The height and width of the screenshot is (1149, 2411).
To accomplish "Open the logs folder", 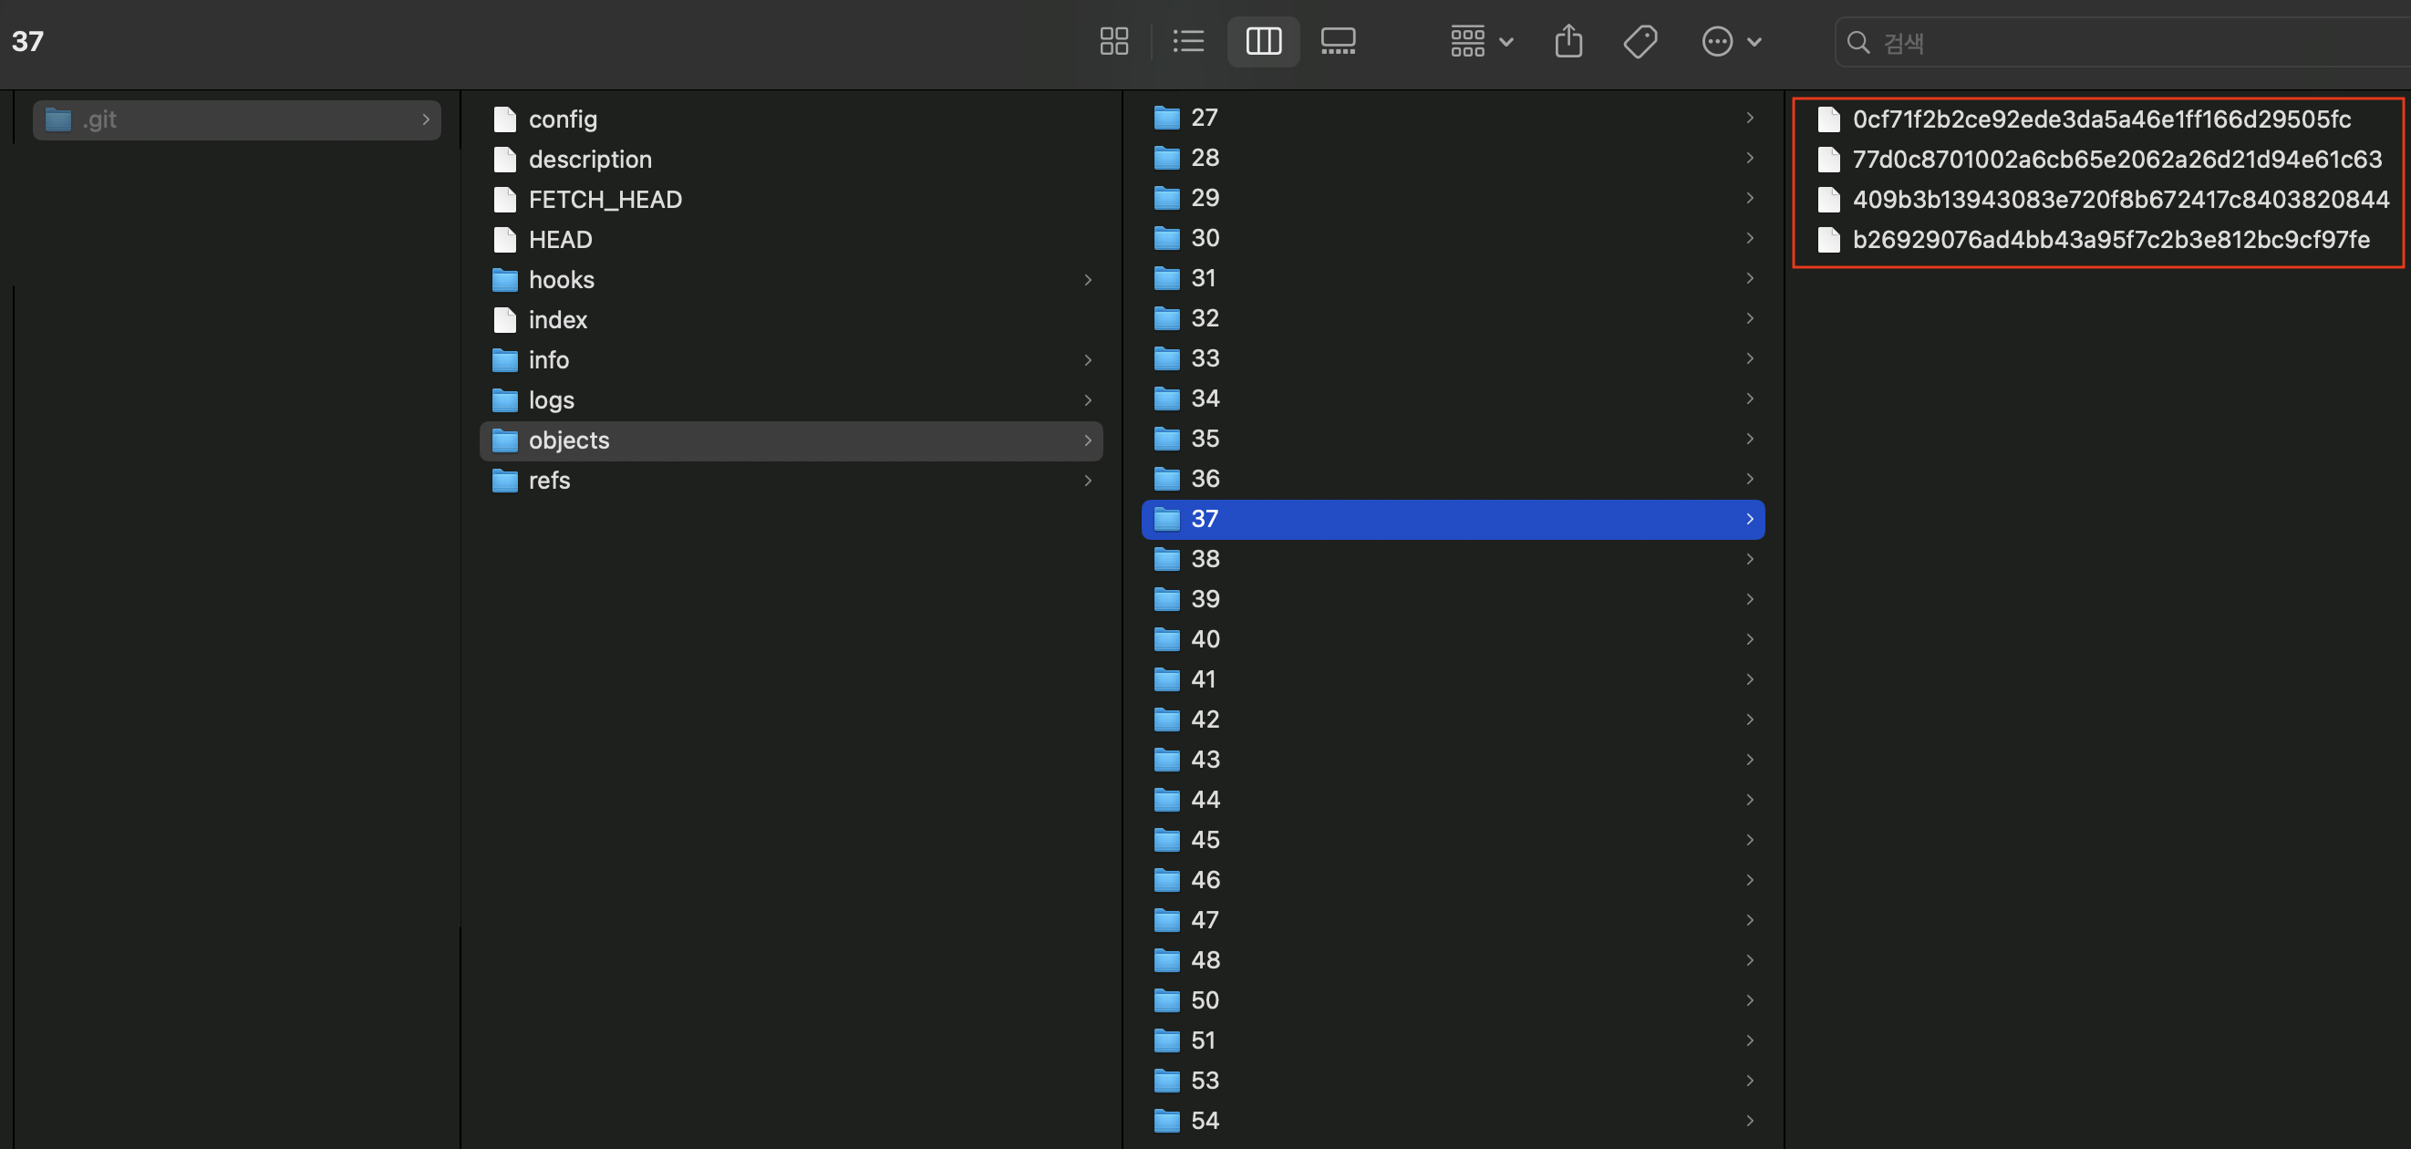I will (551, 400).
